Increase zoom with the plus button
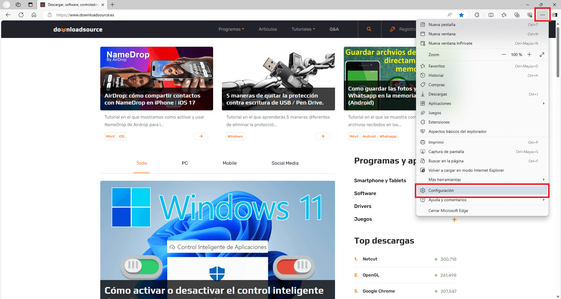The image size is (561, 299). click(x=529, y=55)
